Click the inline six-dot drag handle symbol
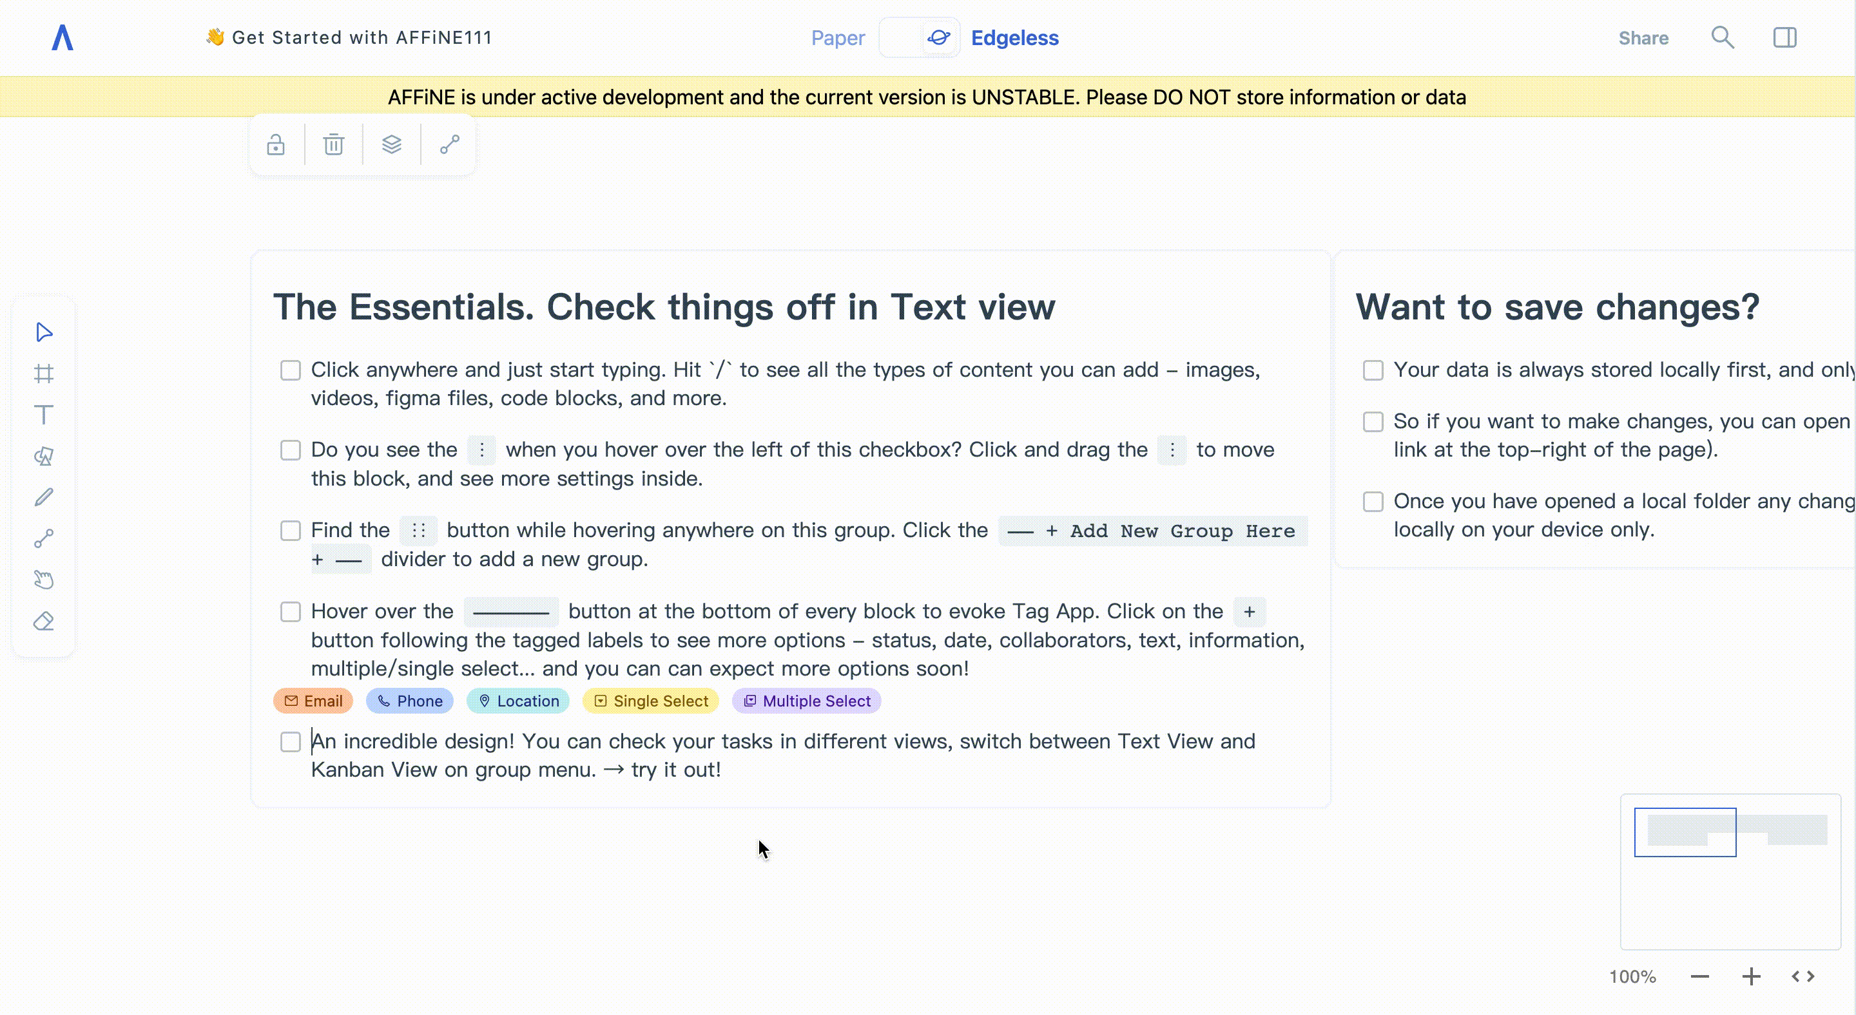Image resolution: width=1856 pixels, height=1015 pixels. (419, 531)
